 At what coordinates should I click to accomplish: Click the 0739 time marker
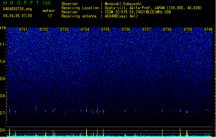(188, 29)
